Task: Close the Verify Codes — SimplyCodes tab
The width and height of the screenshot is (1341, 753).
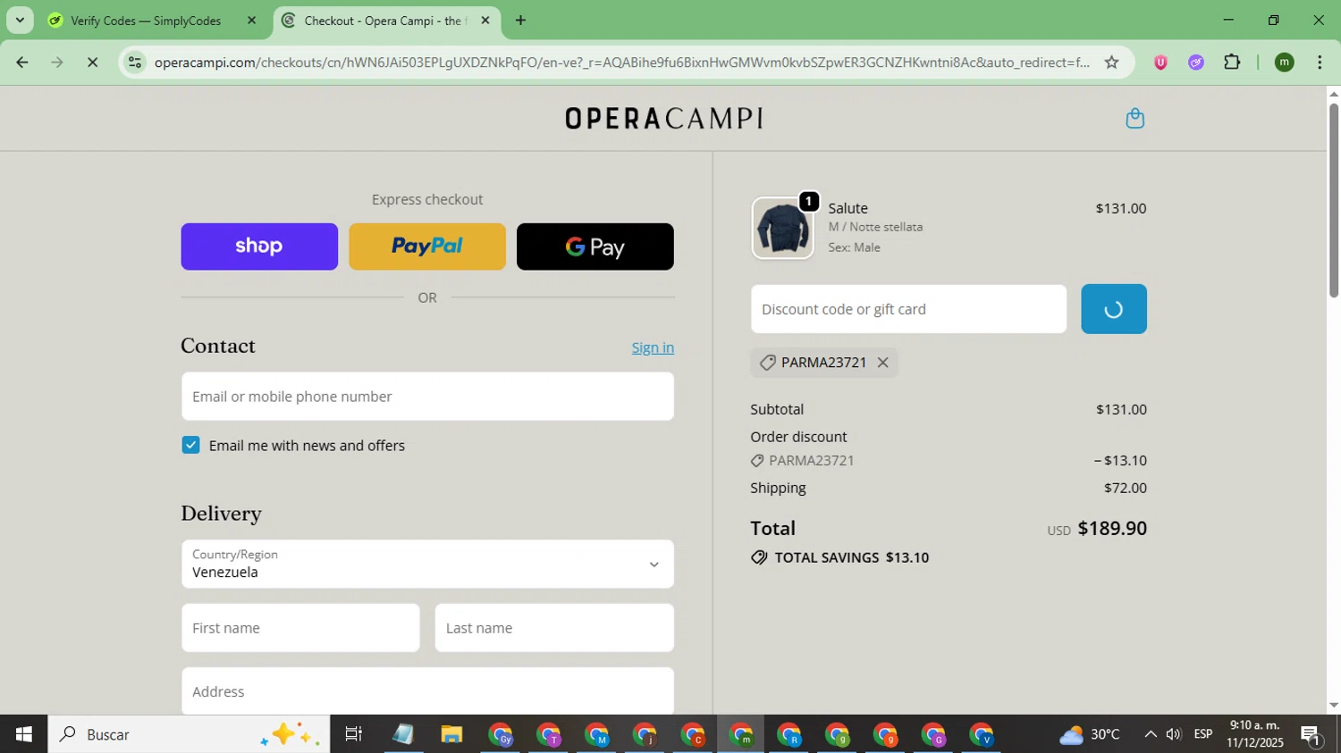Action: (251, 21)
